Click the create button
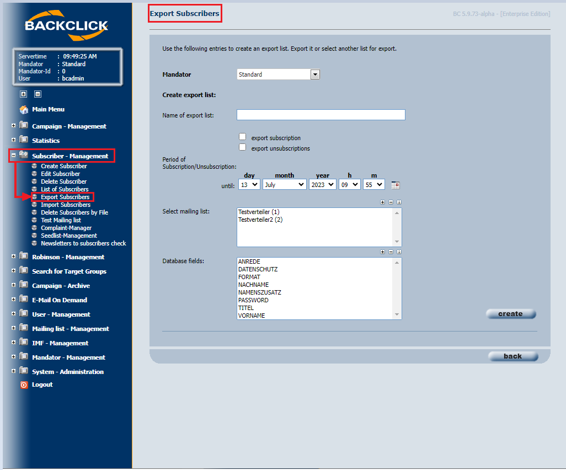 [511, 314]
